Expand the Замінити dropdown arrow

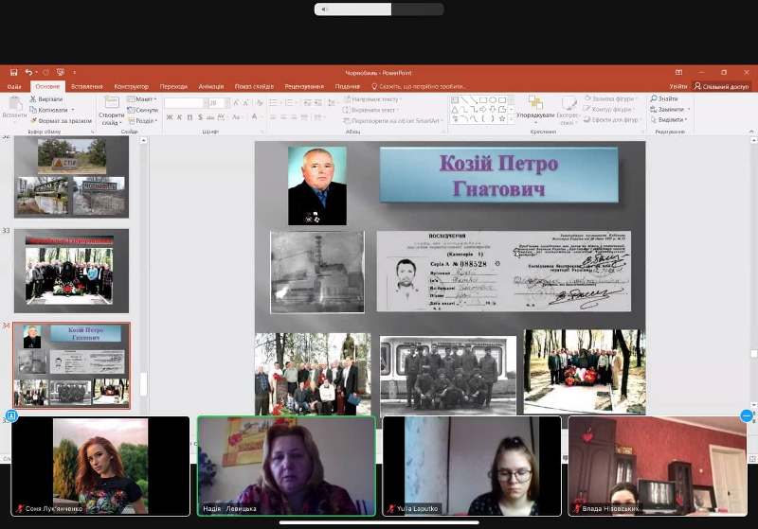pyautogui.click(x=689, y=110)
